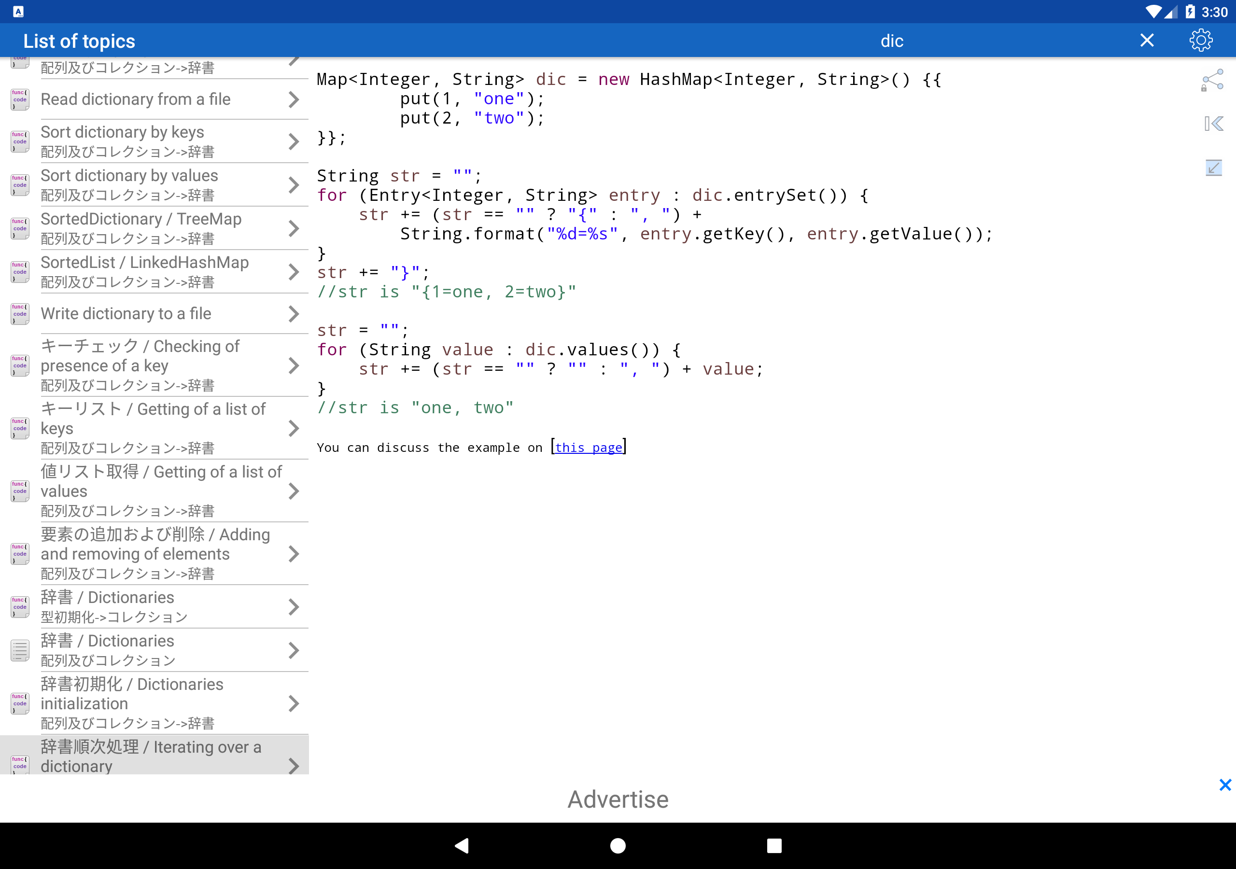Tap chevron next to Getting of a list of keys
The height and width of the screenshot is (869, 1236).
[294, 429]
